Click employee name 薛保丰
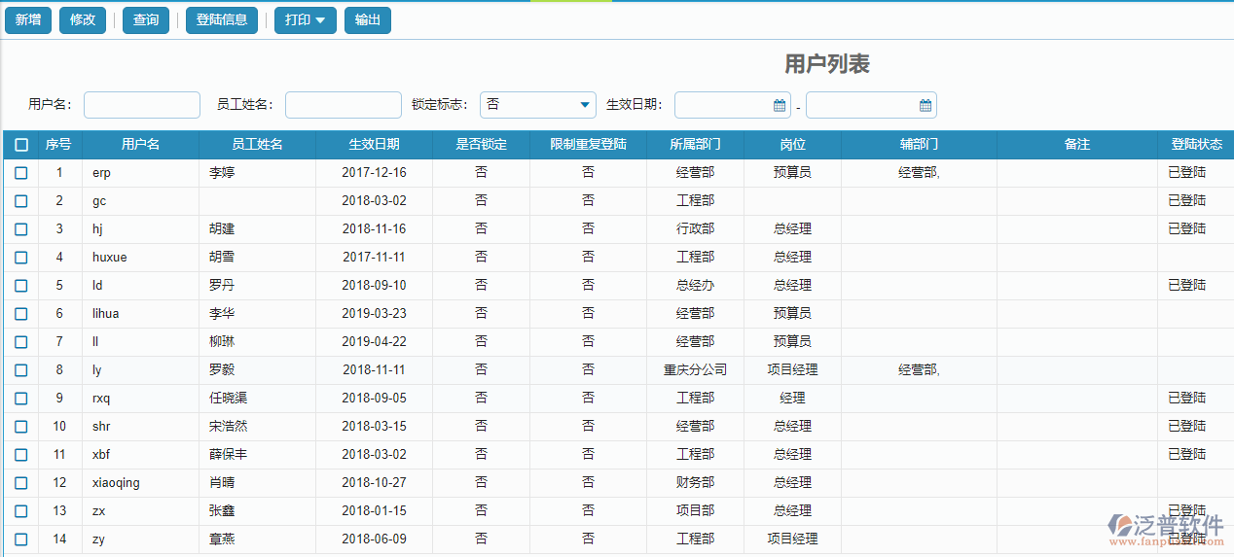This screenshot has height=557, width=1234. tap(229, 455)
